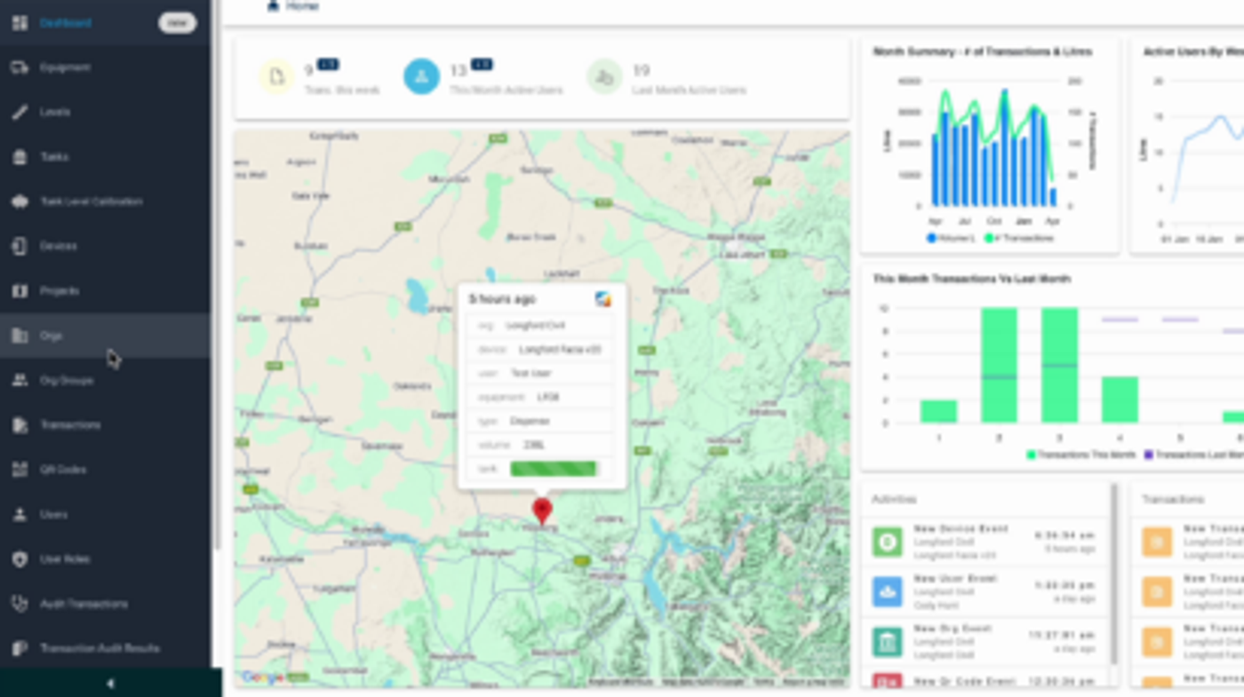Image resolution: width=1244 pixels, height=697 pixels.
Task: Click the tallest green bar for day 2
Action: pos(999,365)
